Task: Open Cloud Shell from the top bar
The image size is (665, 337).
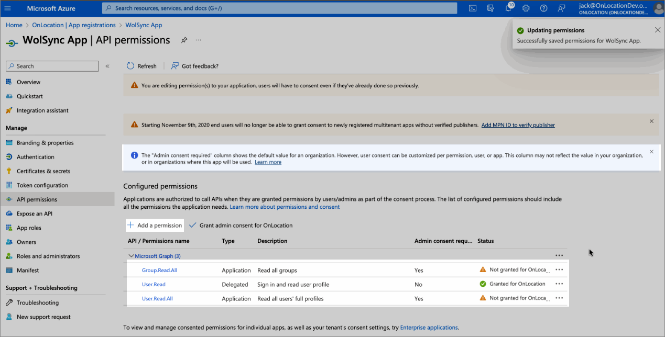Action: point(473,8)
